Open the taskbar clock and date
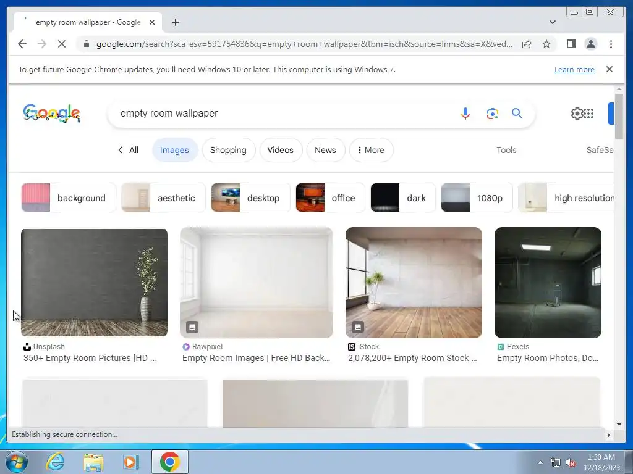Screen dimensions: 633x474 click(x=601, y=462)
